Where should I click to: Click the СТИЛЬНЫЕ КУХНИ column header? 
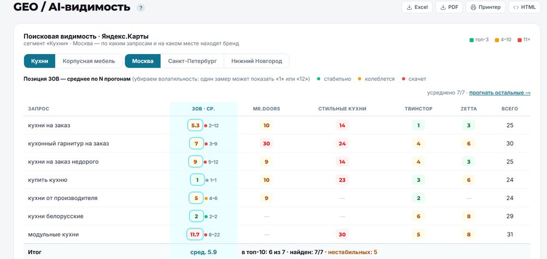[x=342, y=109]
